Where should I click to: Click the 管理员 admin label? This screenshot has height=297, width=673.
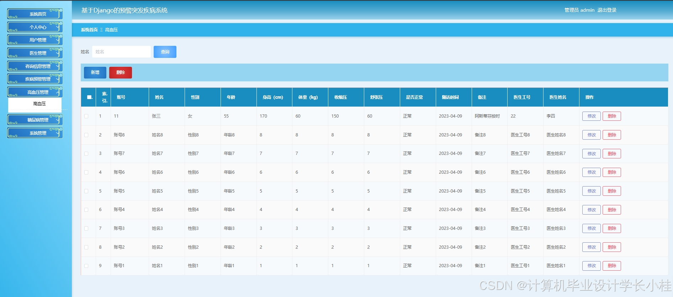(579, 10)
